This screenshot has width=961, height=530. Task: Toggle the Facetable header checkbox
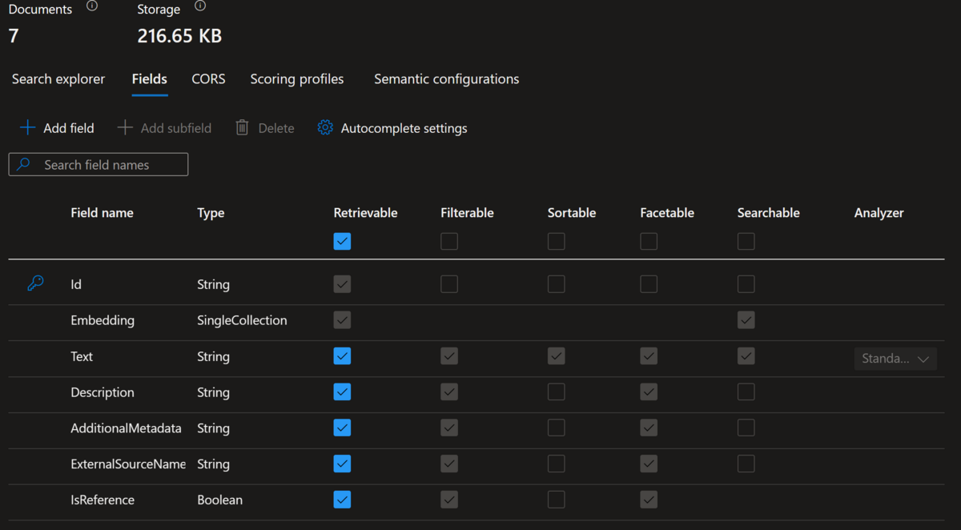point(649,241)
